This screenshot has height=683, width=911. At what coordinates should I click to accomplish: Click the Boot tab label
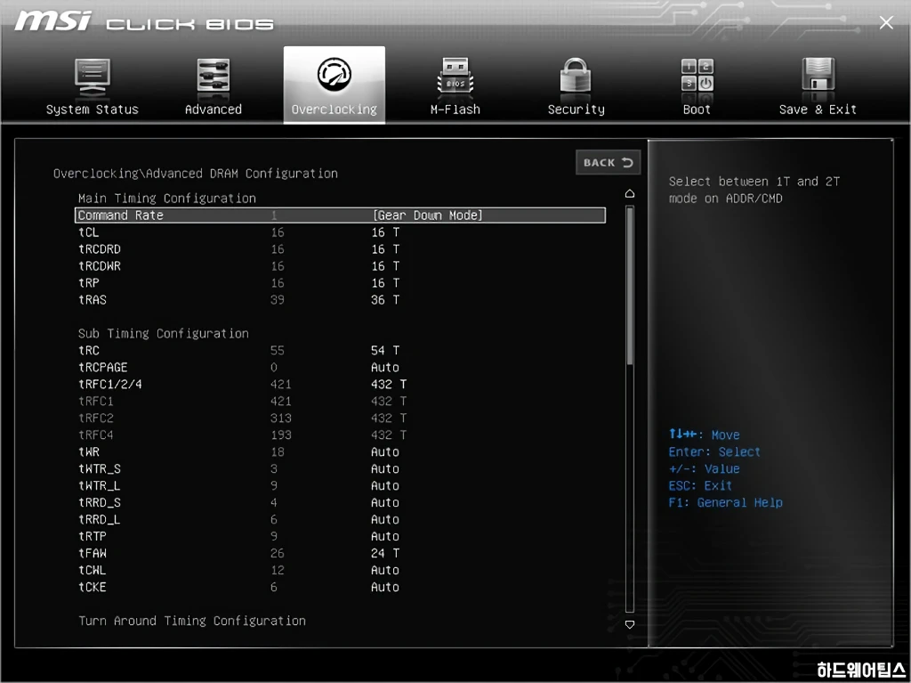point(697,110)
